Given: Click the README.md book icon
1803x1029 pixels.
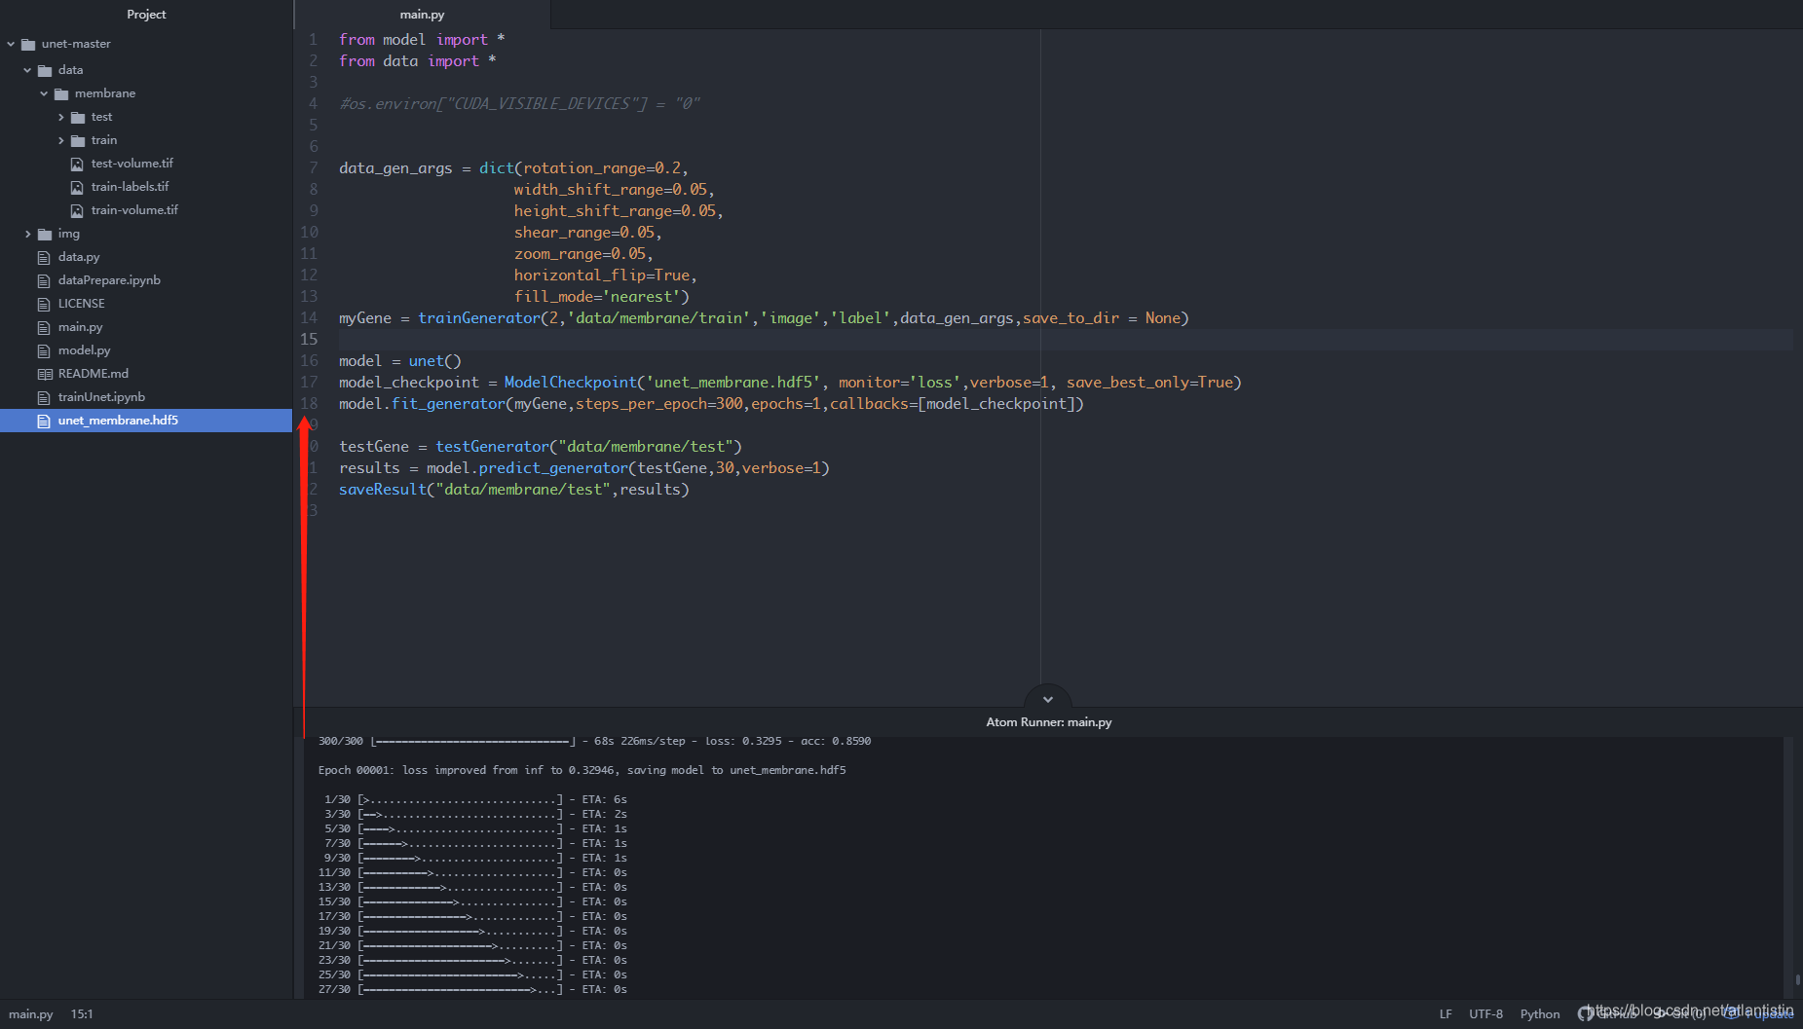Looking at the screenshot, I should pyautogui.click(x=45, y=374).
